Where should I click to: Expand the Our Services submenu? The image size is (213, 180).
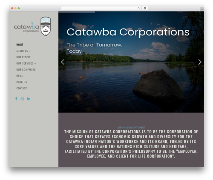pos(26,63)
